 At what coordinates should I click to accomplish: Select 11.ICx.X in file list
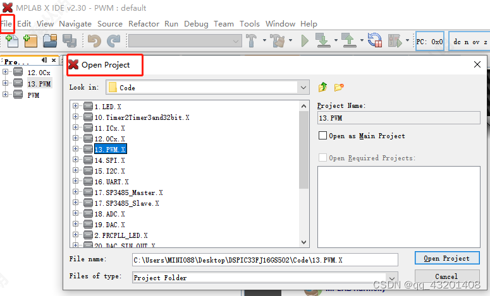tap(109, 128)
